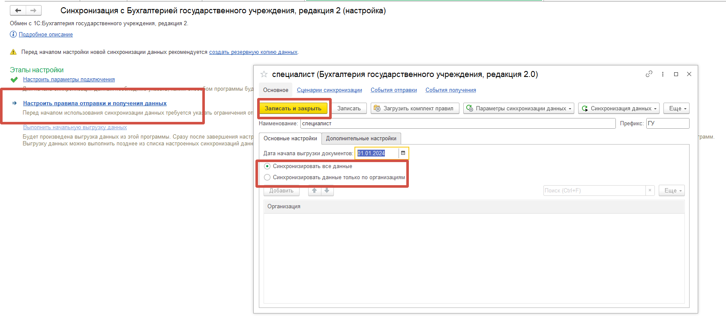Click the Наименование input field
726x331 pixels.
pos(458,124)
